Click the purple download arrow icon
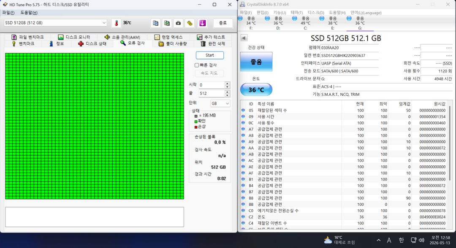 (x=202, y=23)
